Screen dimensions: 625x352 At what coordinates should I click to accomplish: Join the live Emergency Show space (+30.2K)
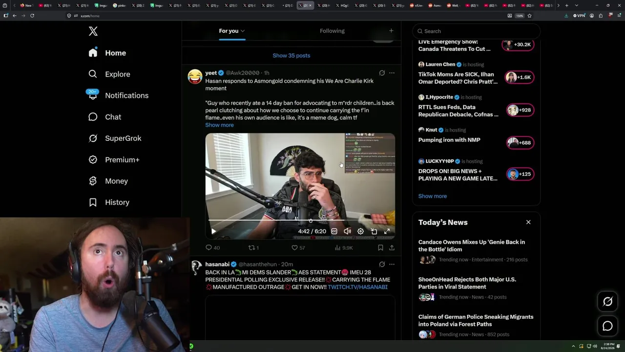pos(518,44)
